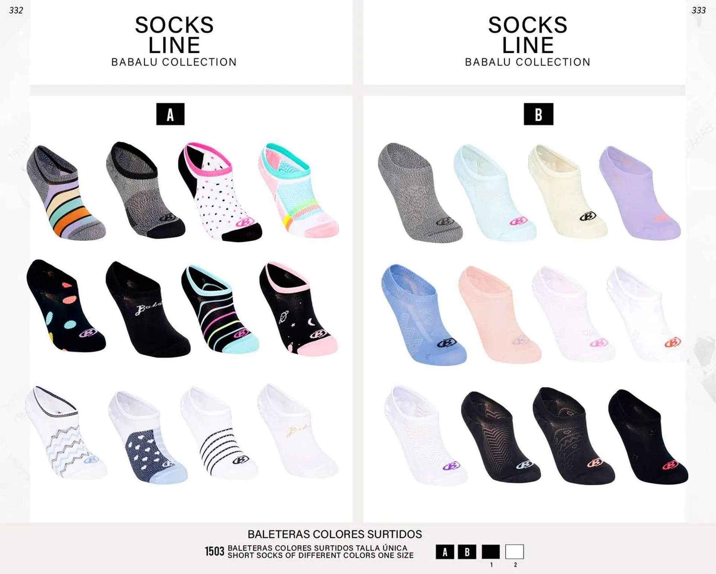The height and width of the screenshot is (574, 716).
Task: Pick the white color swatch numbered 2
Action: click(515, 552)
